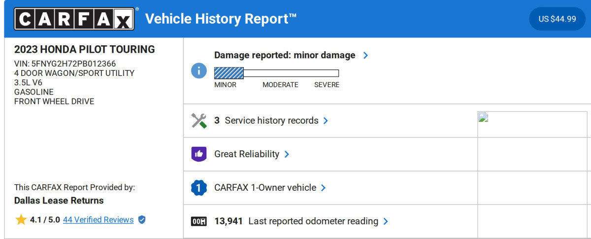Click the gold star rating icon

[x=21, y=220]
